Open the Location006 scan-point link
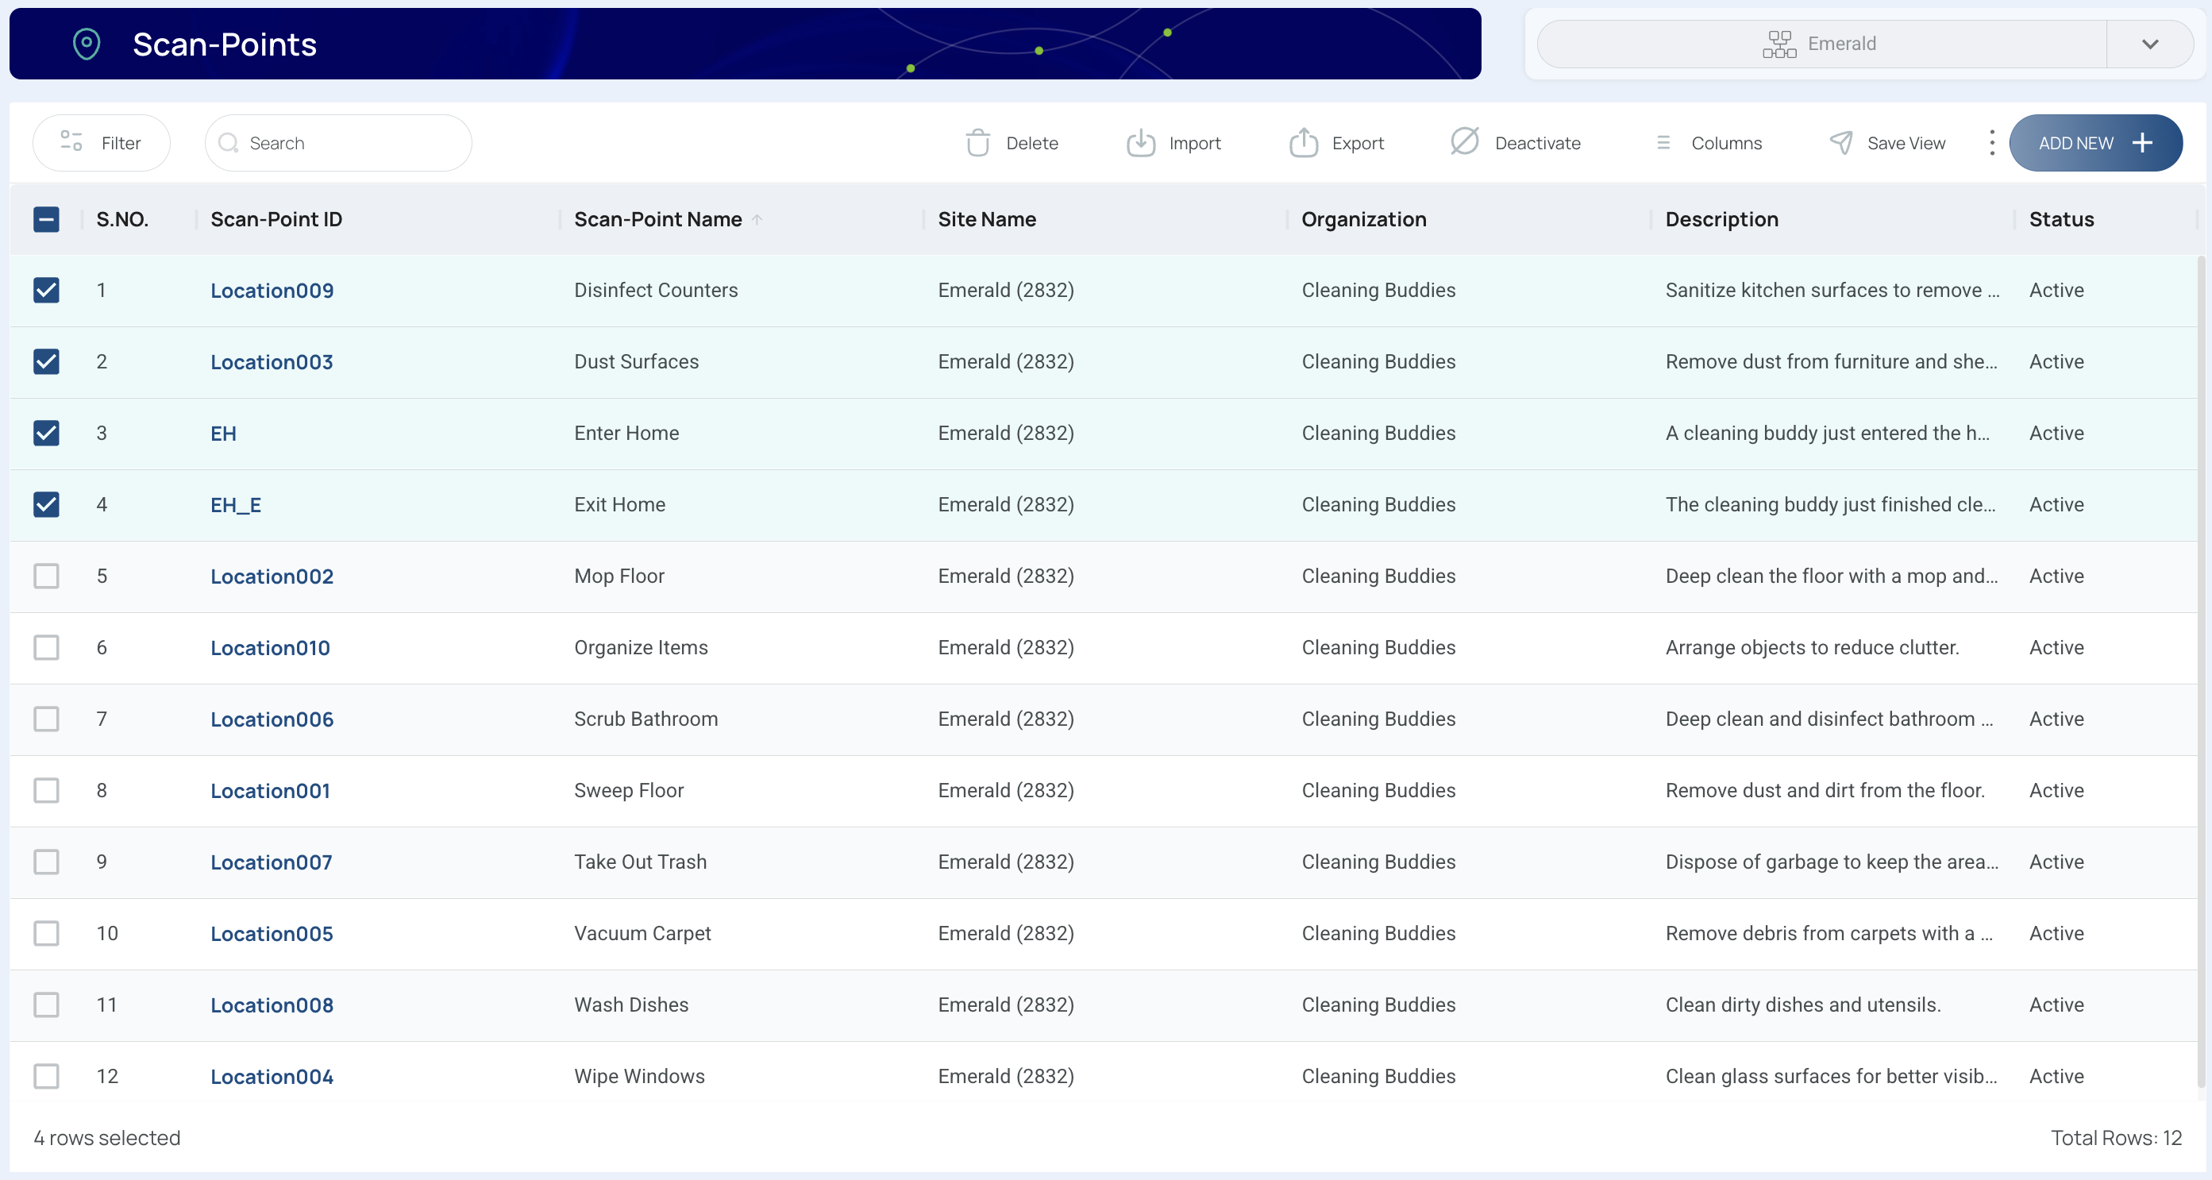 [272, 719]
